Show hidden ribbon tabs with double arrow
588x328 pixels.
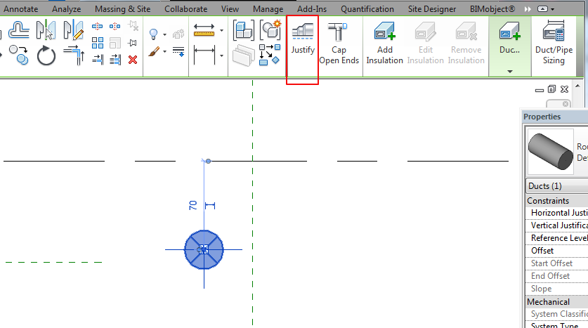[528, 9]
